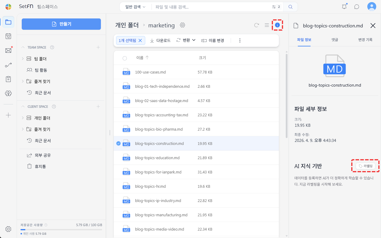Add item to TEAM SPACE plus
The height and width of the screenshot is (238, 381).
[98, 47]
